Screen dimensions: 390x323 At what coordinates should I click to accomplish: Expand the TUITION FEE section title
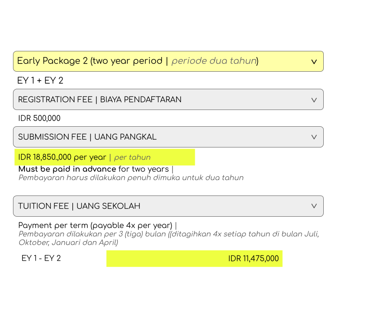[44, 206]
